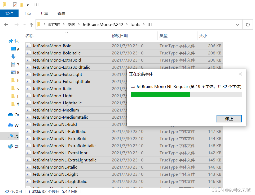Select the JetBrainsMonoNL-Bold font file icon
The image size is (255, 195).
pyautogui.click(x=28, y=124)
